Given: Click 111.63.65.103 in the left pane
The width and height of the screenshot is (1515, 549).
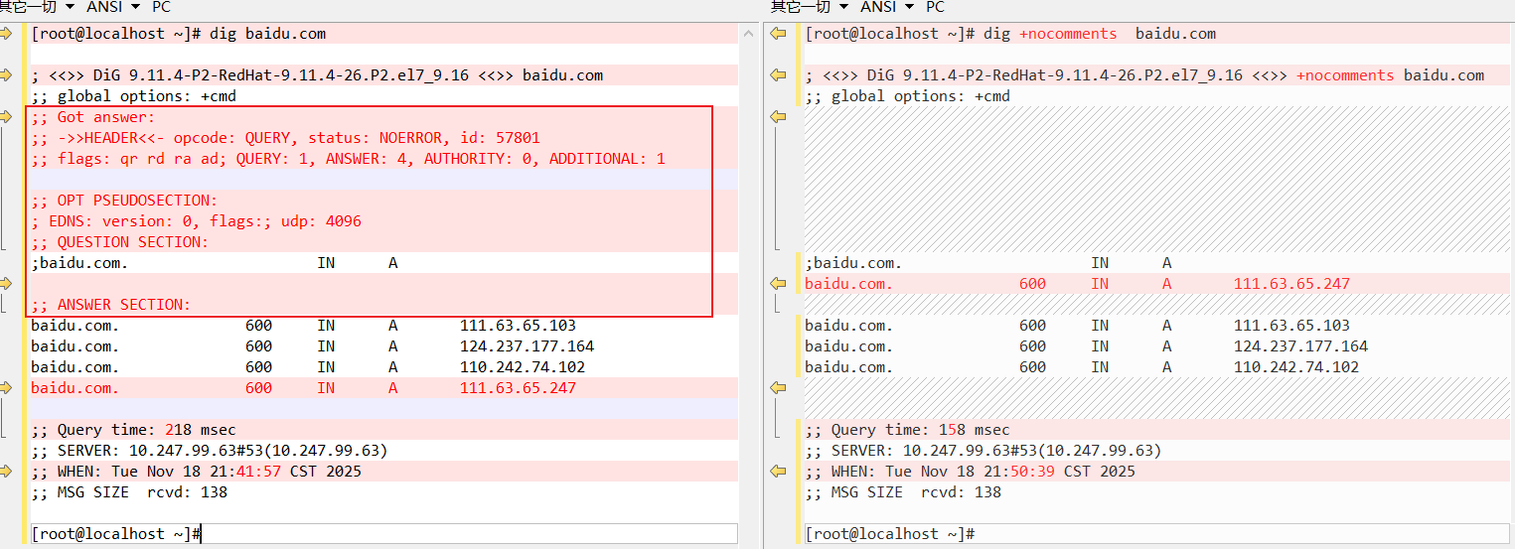Looking at the screenshot, I should coord(518,326).
